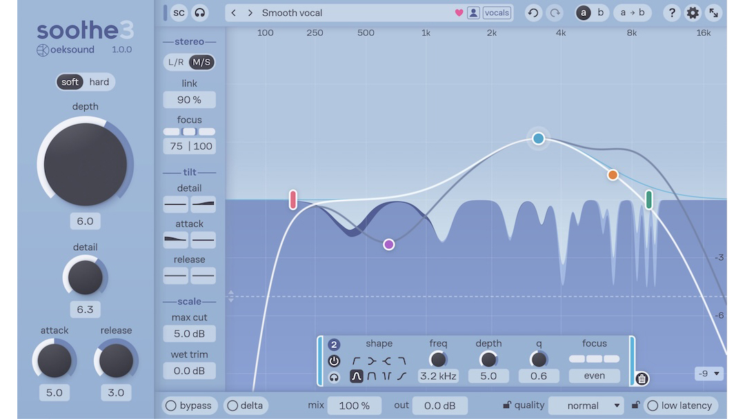Click max cut 5.0 dB field
This screenshot has width=745, height=419.
(189, 334)
